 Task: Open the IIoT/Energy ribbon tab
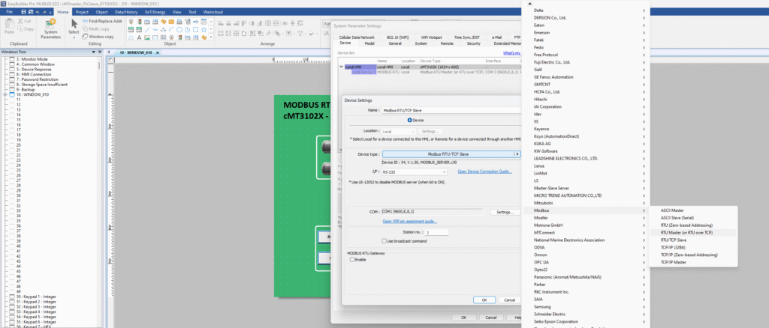coord(155,11)
